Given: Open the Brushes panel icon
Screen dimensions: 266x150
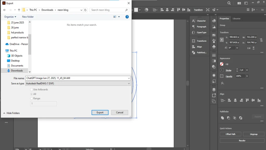Looking at the screenshot, I should (x=214, y=41).
